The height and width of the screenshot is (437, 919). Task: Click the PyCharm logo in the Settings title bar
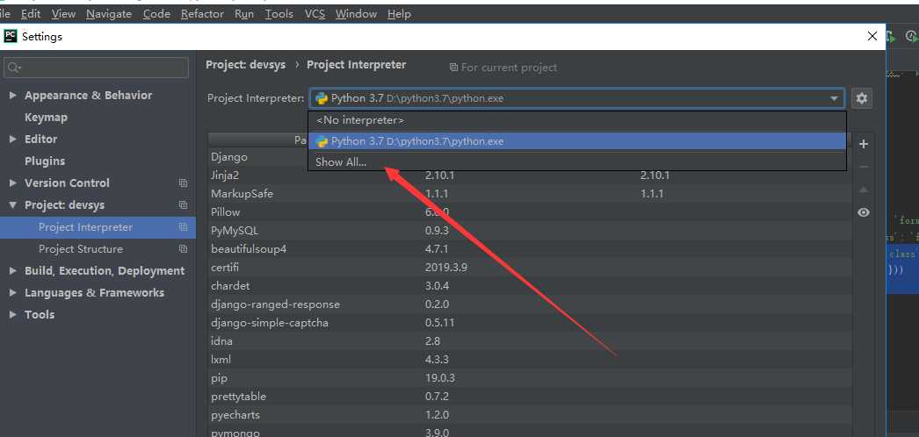pos(10,36)
